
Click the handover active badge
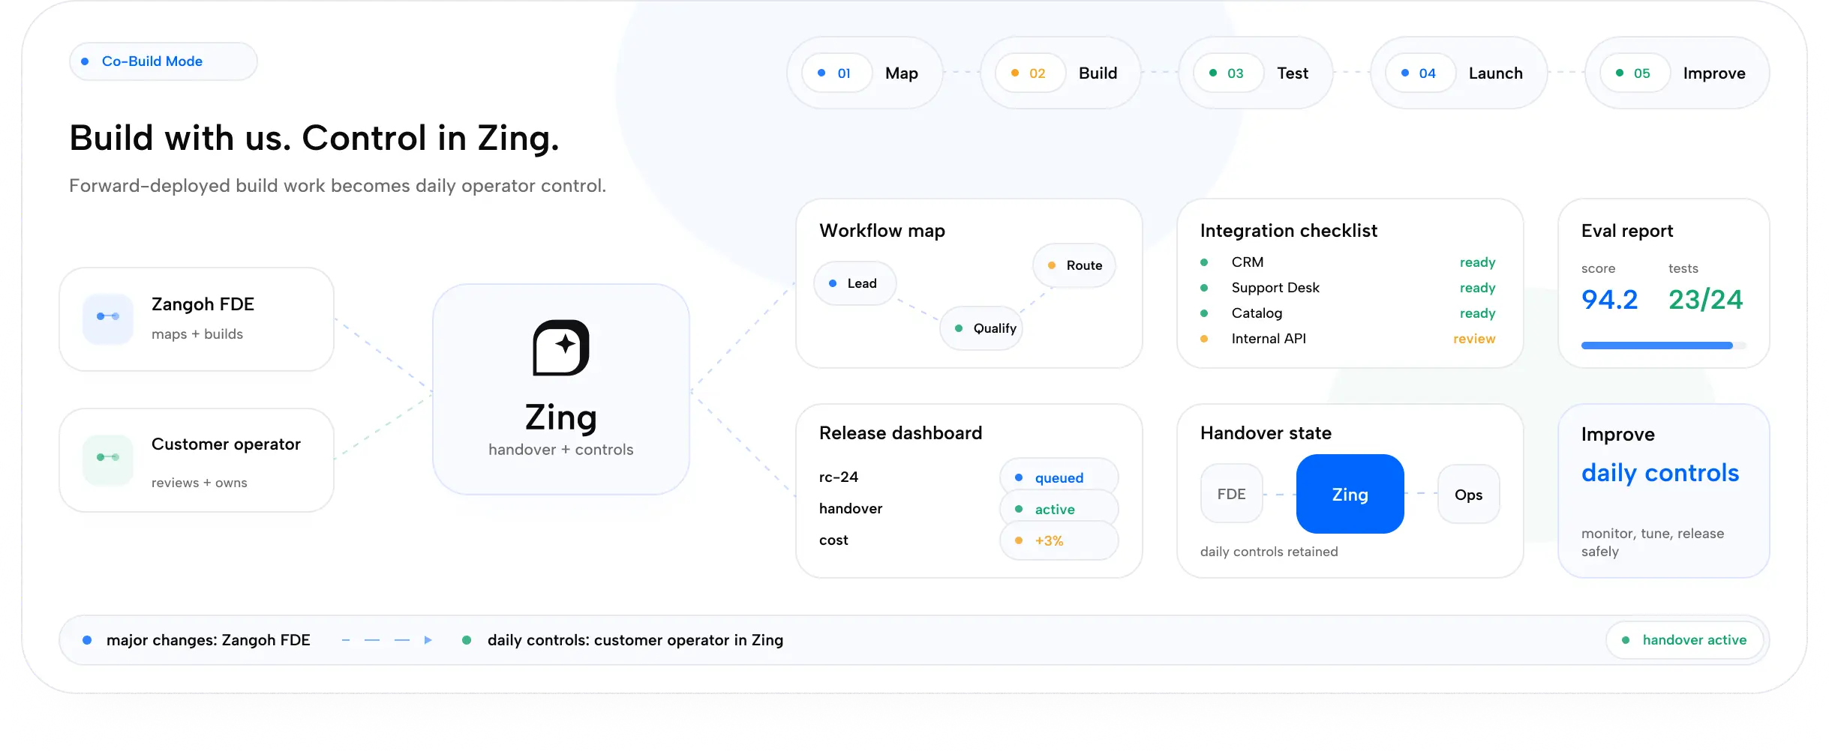(x=1685, y=640)
